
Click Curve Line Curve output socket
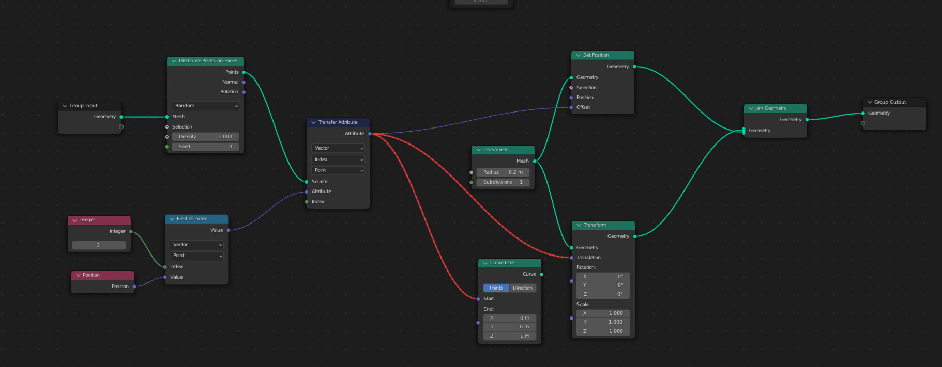coord(541,274)
